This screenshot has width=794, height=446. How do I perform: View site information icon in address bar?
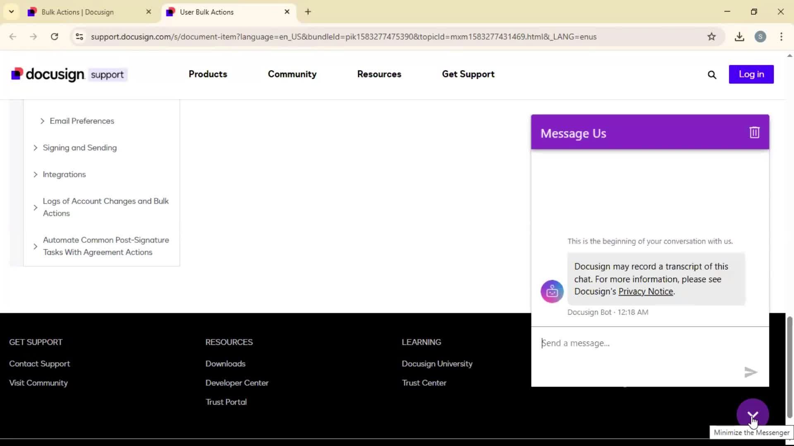click(79, 37)
